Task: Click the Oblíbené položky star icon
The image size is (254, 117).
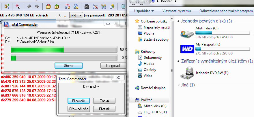Action: 137,21
